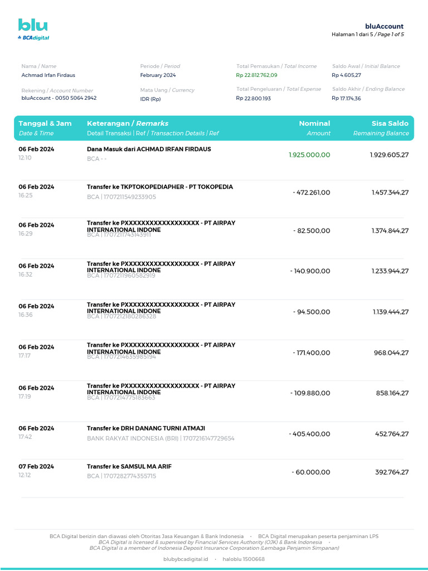Screen dimensions: 428x571
Task: Click the blu BCA digital logo
Action: (33, 30)
